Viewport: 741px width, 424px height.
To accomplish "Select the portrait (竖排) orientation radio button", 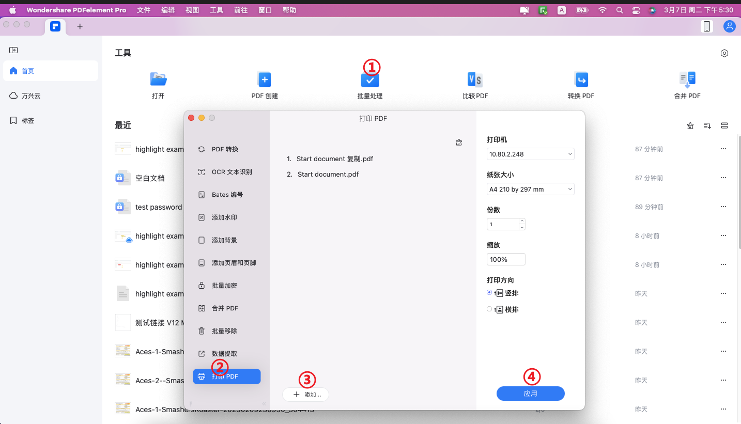I will (x=489, y=292).
